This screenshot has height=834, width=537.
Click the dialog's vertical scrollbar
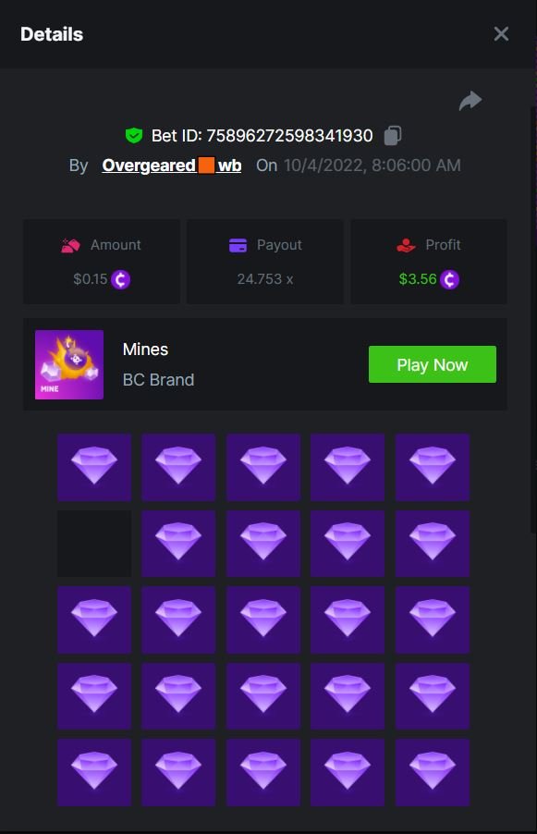533,319
